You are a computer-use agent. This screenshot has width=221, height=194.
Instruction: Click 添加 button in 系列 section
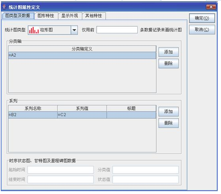168,112
